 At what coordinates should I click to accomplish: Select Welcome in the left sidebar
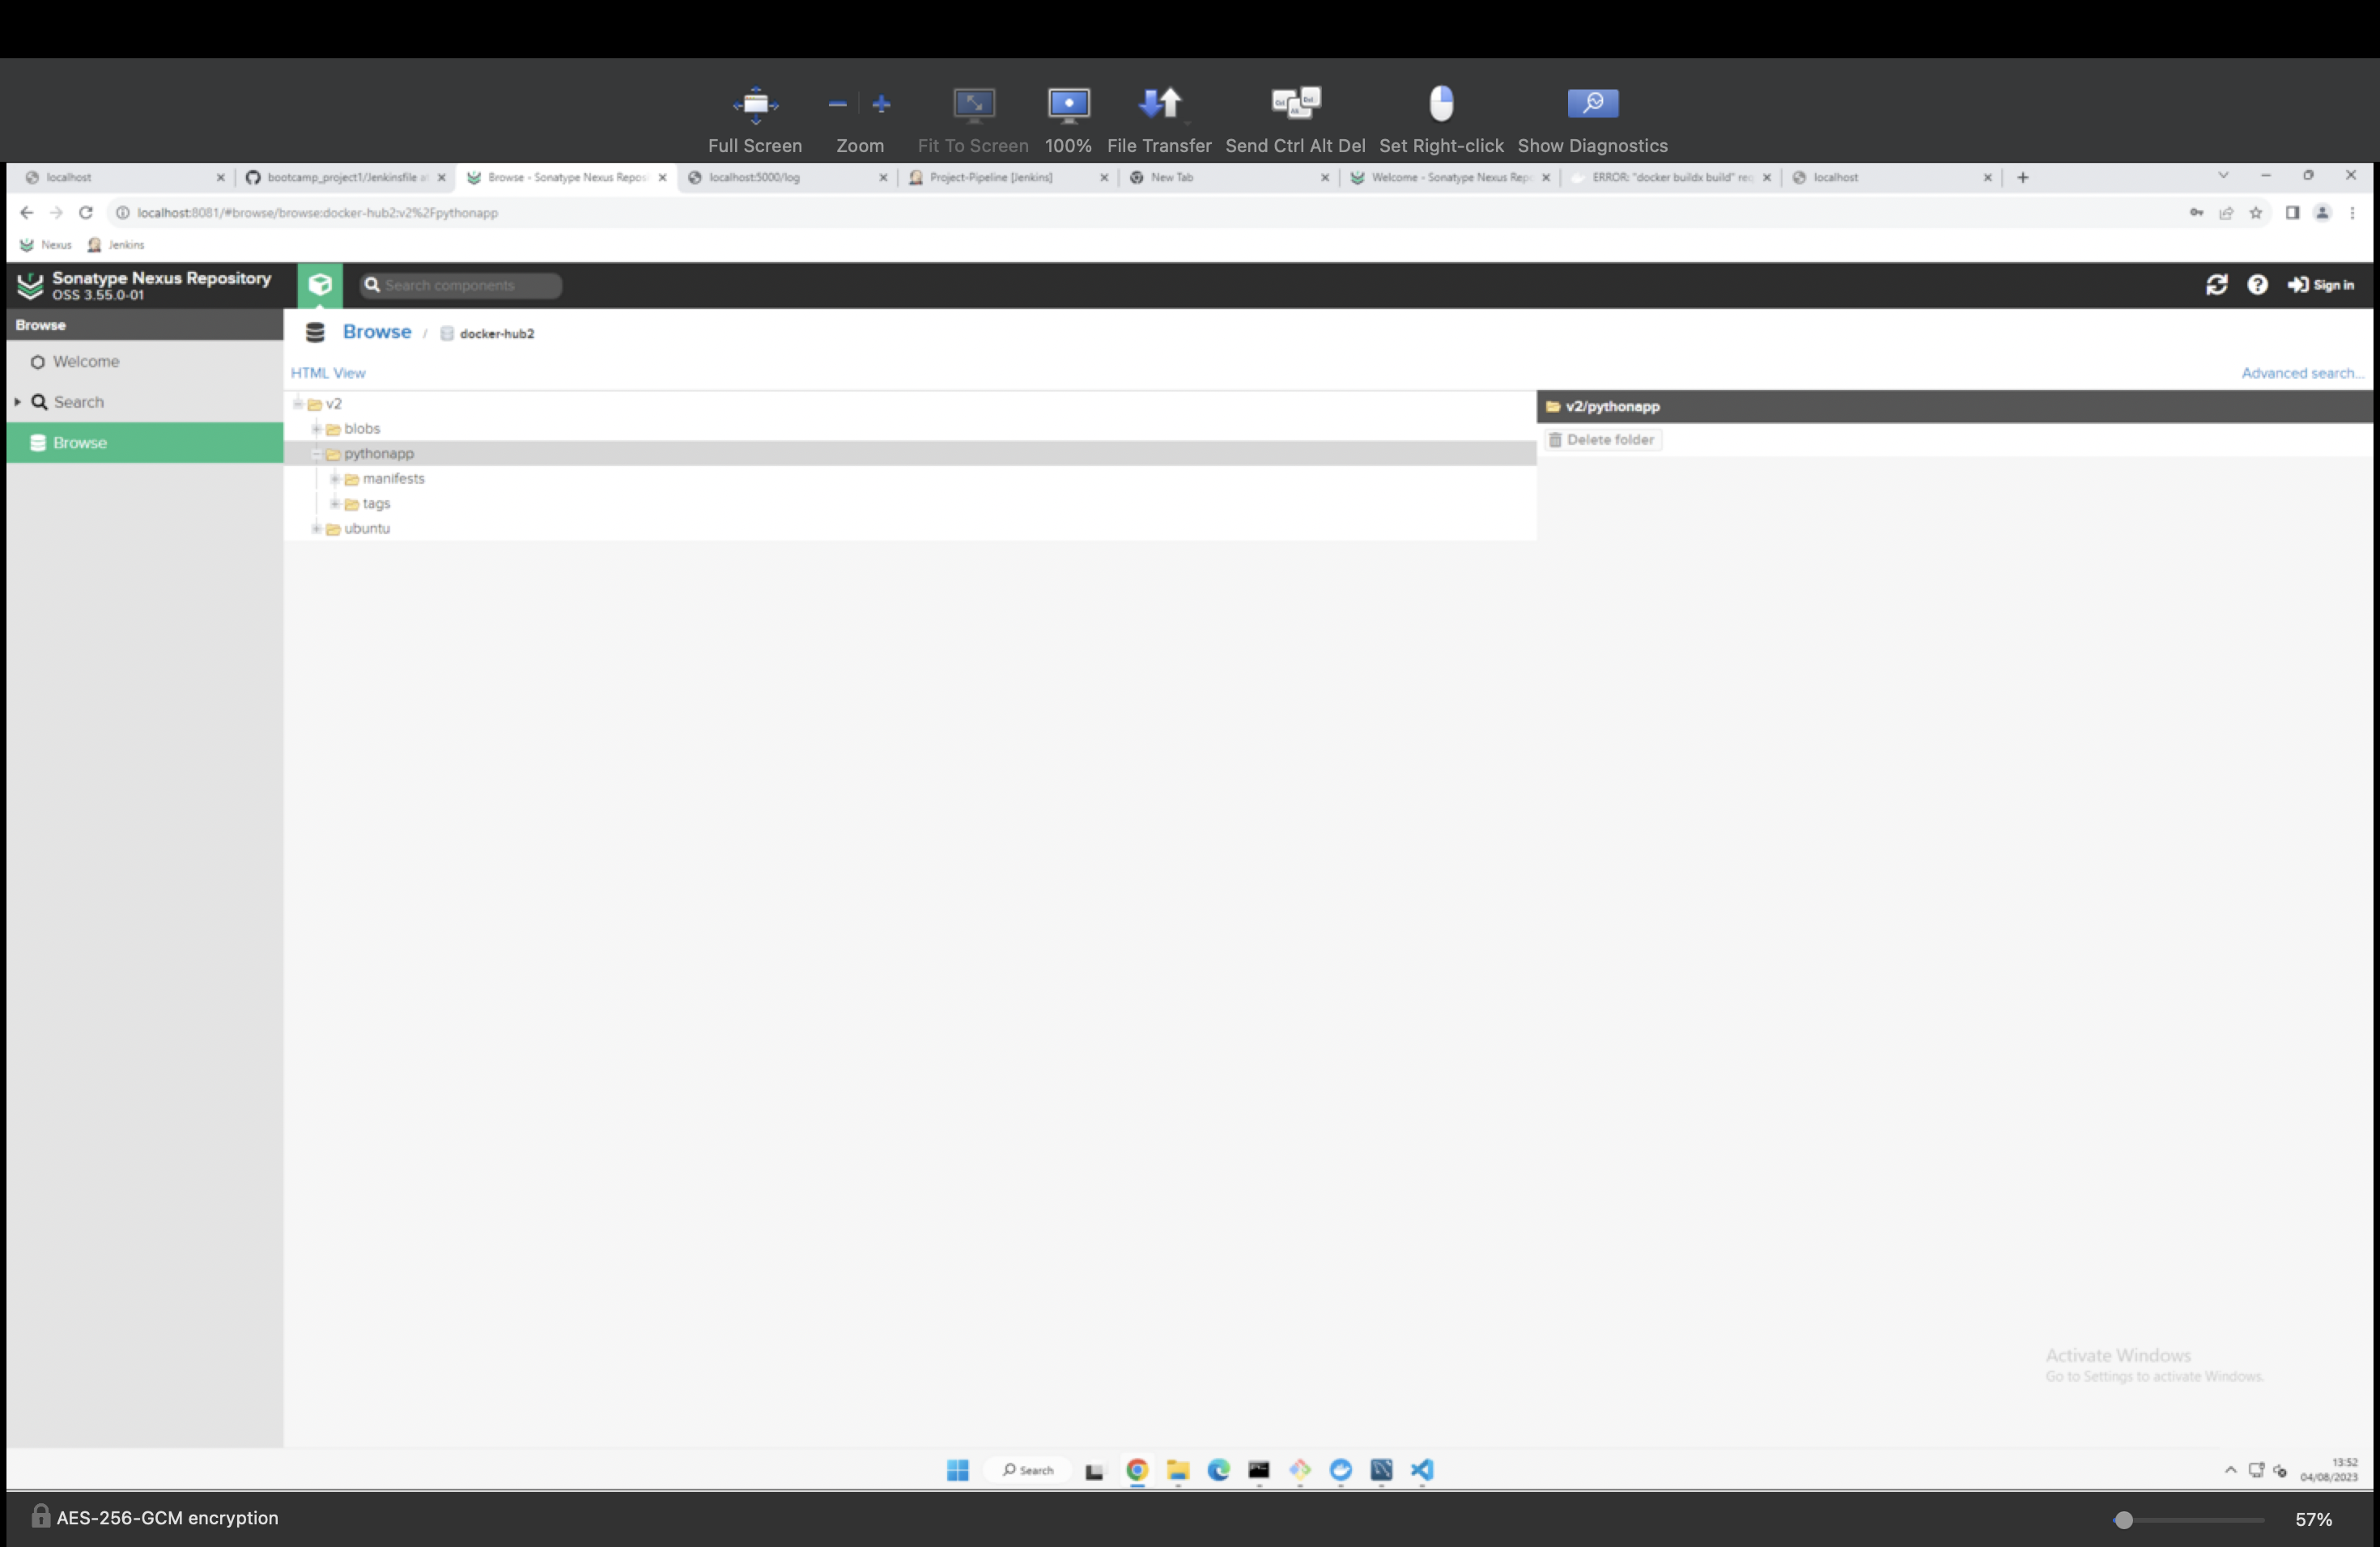86,362
